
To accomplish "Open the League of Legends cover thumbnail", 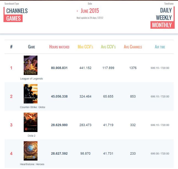I will pyautogui.click(x=31, y=65).
